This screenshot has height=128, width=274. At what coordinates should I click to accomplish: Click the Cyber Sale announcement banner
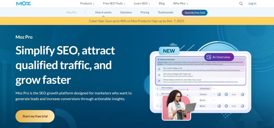coord(137,21)
